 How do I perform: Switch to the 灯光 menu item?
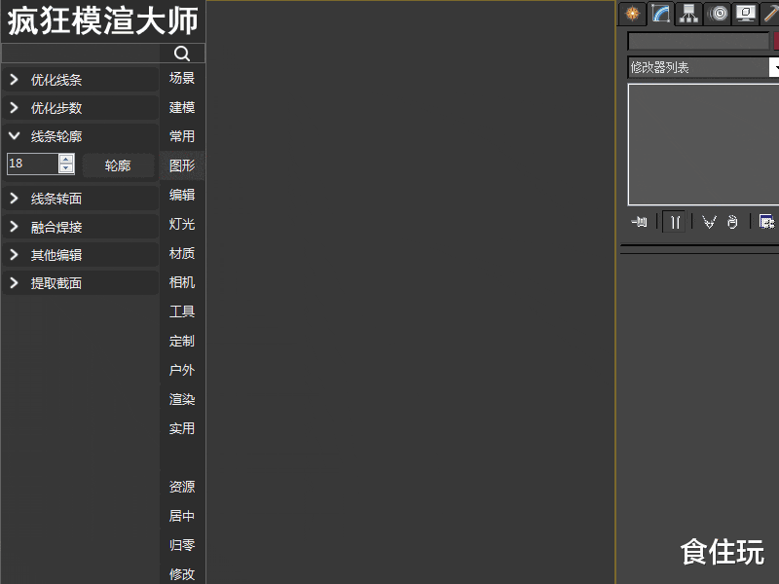[182, 224]
